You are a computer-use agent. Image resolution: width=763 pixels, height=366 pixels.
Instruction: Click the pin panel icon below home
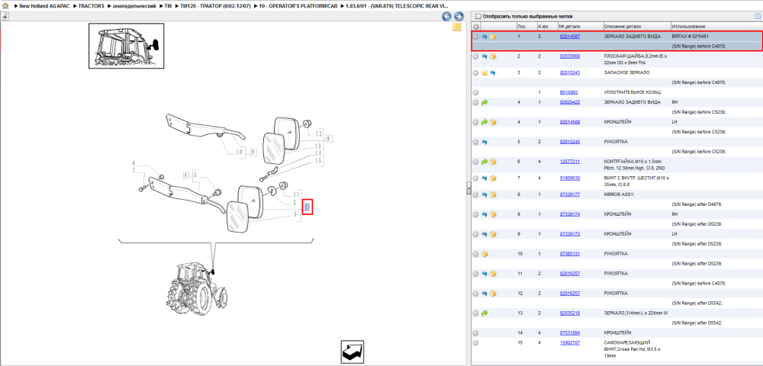[5, 16]
